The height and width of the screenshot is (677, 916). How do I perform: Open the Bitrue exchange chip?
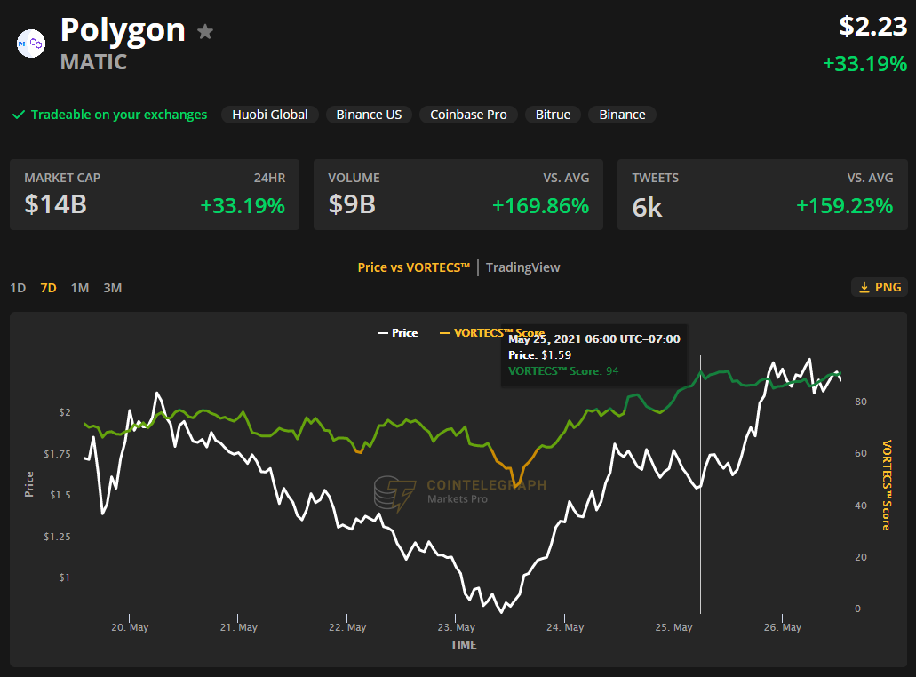(x=553, y=115)
